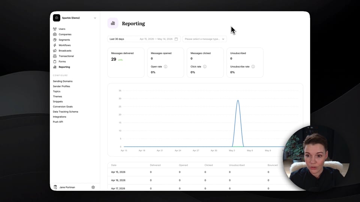Click the Transactional icon in sidebar
The height and width of the screenshot is (202, 360).
(55, 56)
